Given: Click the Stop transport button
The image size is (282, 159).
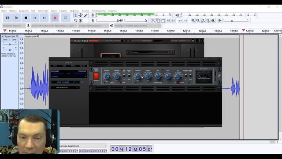Looking at the screenshot, I should [x=26, y=18].
